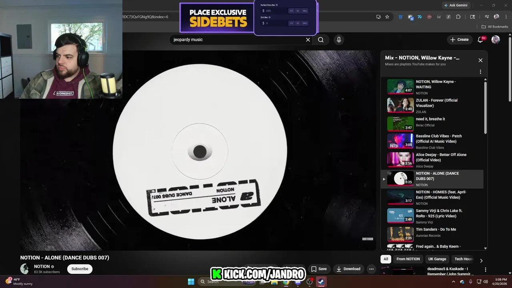Play Tim Sanders - Do To Me
The height and width of the screenshot is (288, 512).
tap(432, 235)
